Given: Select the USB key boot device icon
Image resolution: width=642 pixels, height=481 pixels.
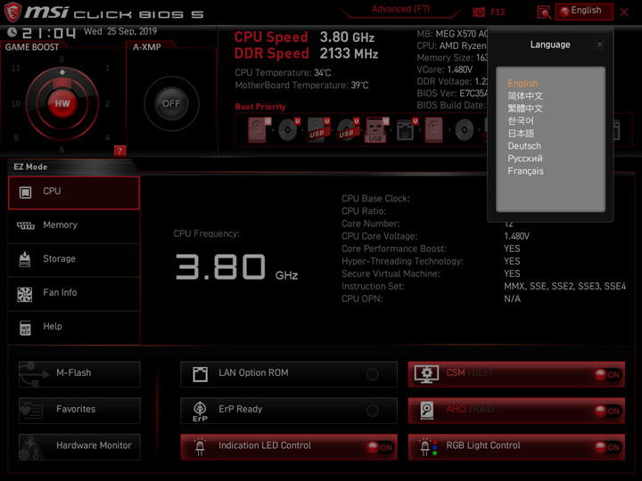Looking at the screenshot, I should 375,130.
